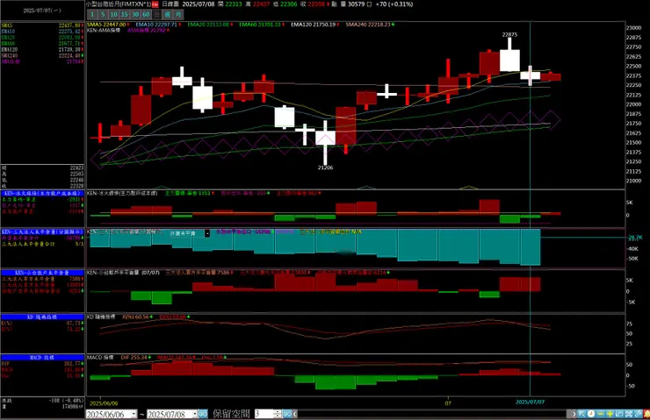Click the SMA240 22218.23 legend label

(x=368, y=25)
